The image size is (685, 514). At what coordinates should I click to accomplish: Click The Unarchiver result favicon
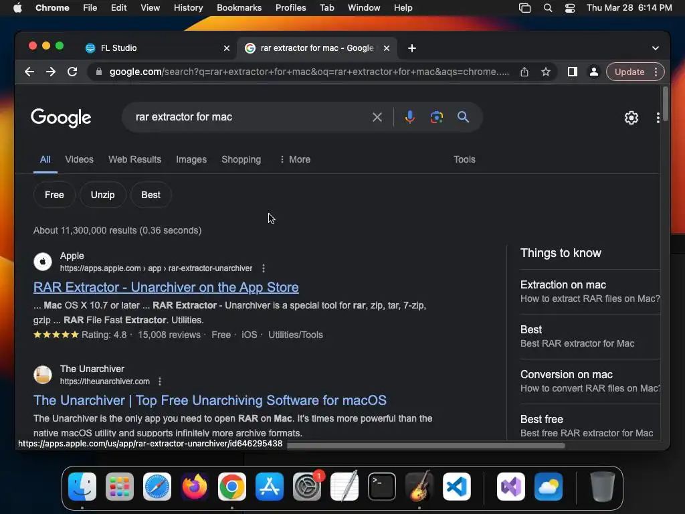[43, 375]
